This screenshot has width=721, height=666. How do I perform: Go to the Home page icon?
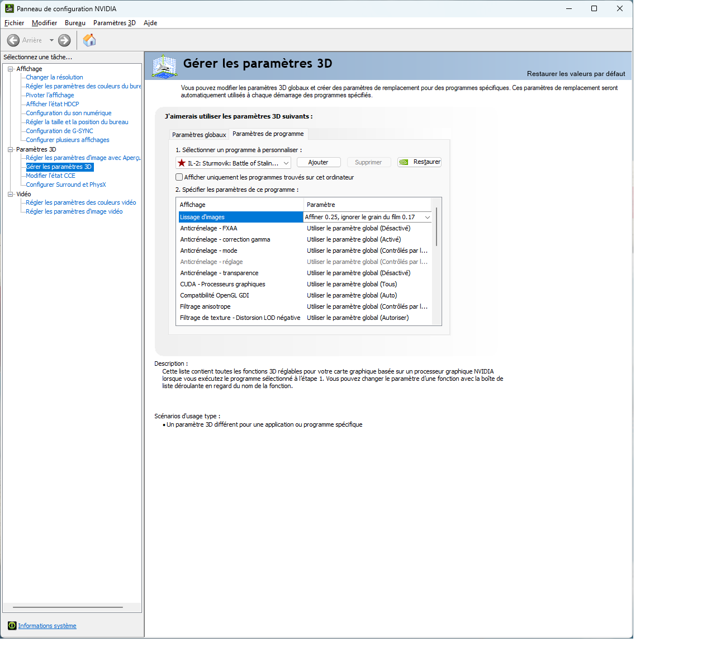point(89,40)
